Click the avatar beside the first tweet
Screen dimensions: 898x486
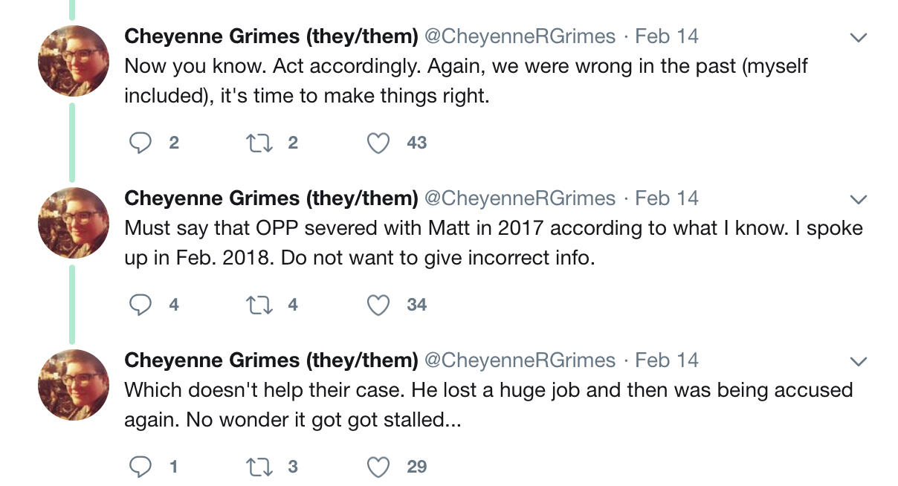click(74, 61)
